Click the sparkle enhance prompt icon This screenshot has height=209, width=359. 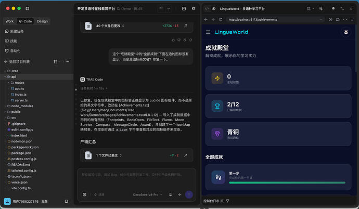(179, 194)
